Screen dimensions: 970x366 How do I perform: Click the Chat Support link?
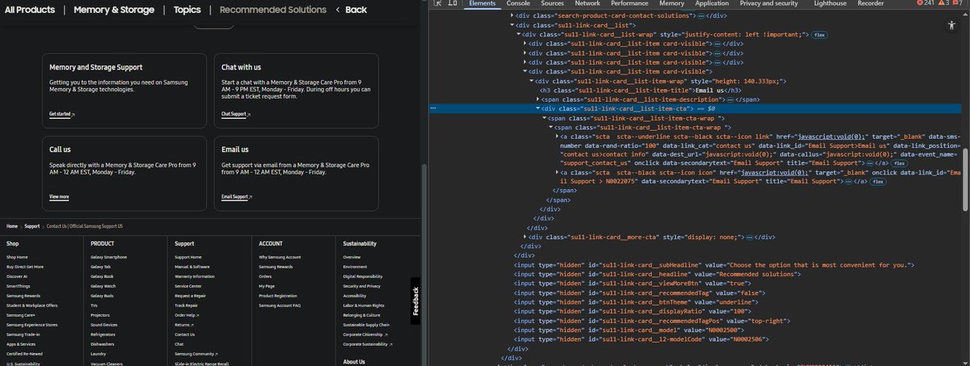tap(236, 115)
